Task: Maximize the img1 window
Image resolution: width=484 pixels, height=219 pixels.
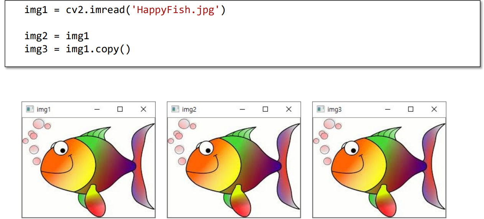Action: tap(120, 109)
